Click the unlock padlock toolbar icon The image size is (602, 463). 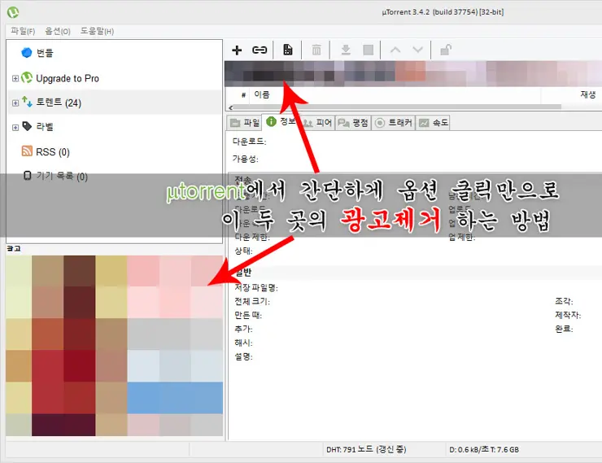pyautogui.click(x=447, y=50)
